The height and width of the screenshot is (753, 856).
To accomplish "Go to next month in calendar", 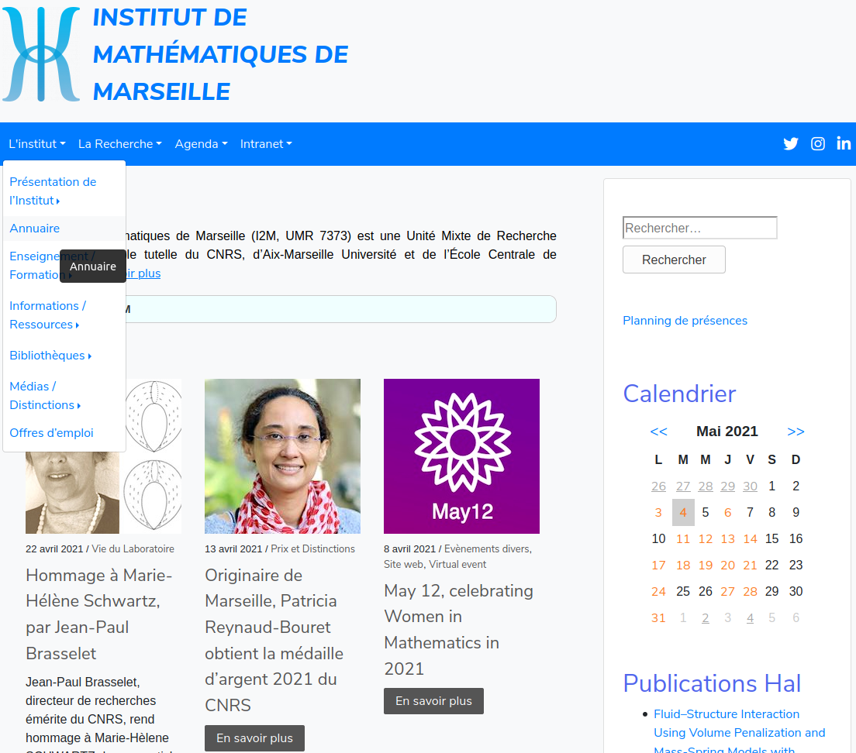I will coord(796,432).
